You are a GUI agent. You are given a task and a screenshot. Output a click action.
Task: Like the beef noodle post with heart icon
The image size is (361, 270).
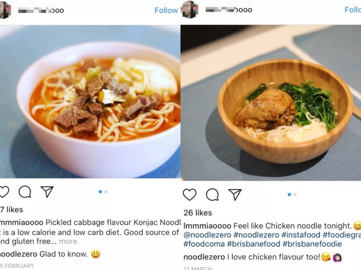[4, 192]
